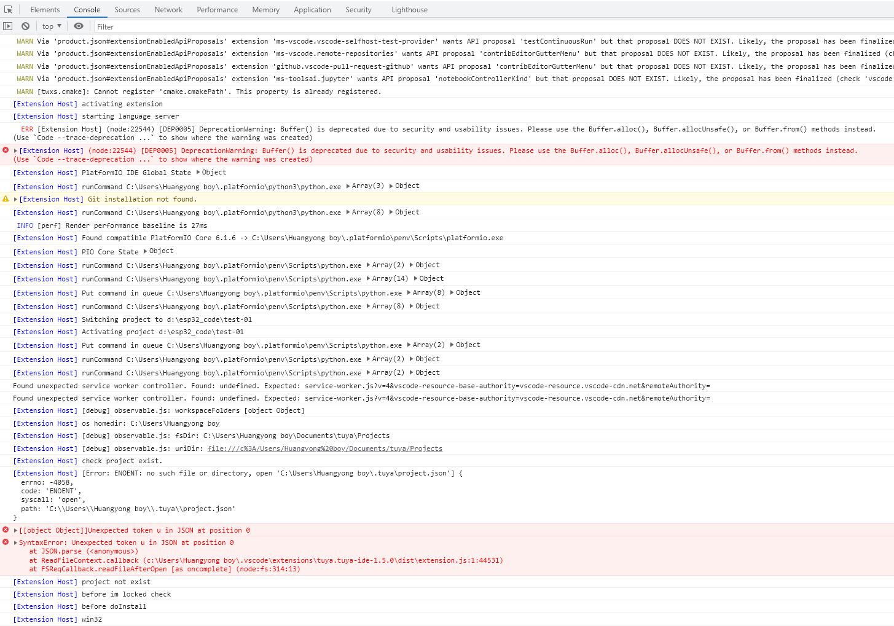Activate the inspect element picker icon
This screenshot has width=894, height=626.
(x=8, y=10)
